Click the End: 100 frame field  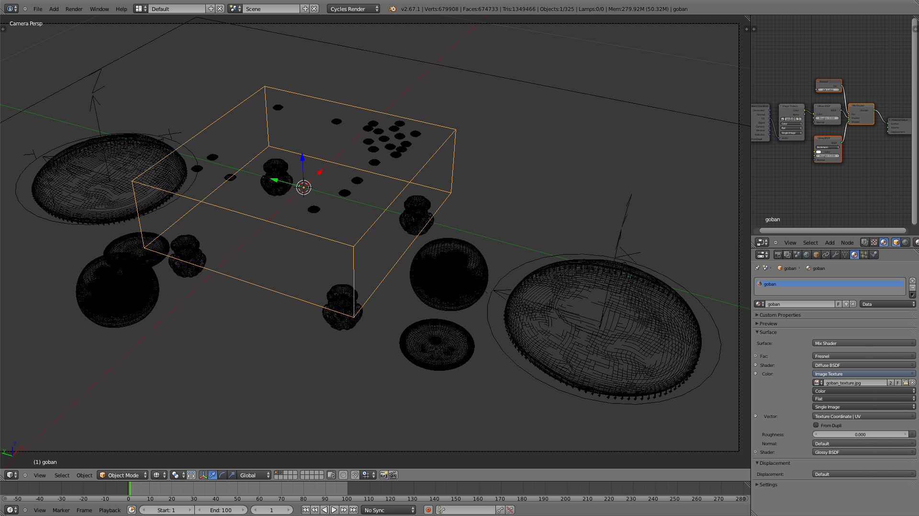(221, 510)
